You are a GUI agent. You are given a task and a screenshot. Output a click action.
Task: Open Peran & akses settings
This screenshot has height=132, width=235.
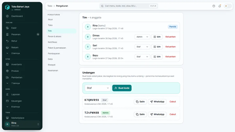61,36
